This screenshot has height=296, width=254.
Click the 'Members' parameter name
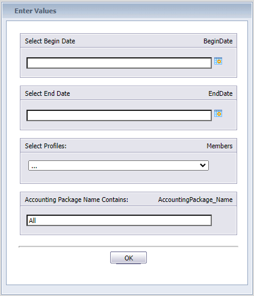220,146
